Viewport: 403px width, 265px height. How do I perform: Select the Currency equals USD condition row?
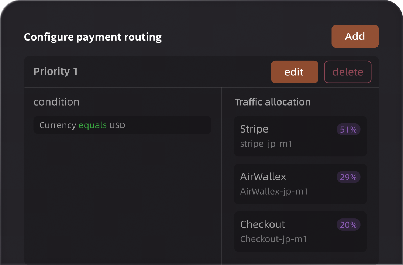[x=122, y=125]
